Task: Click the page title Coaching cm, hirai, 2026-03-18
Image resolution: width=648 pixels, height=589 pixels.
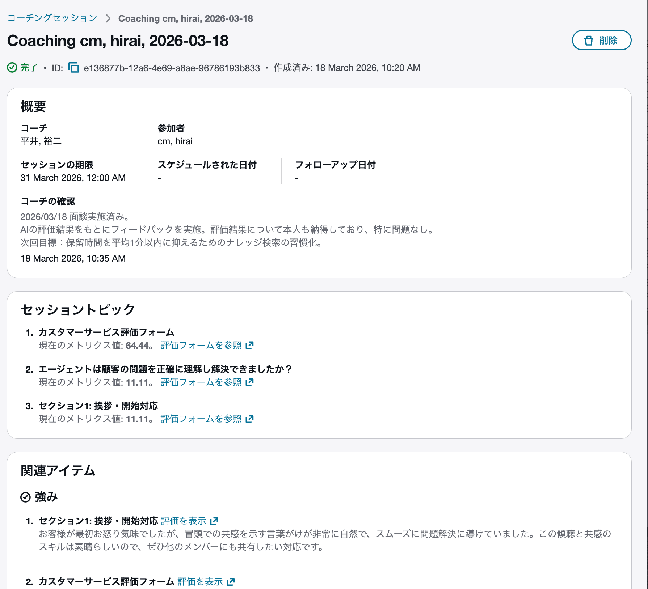Action: pyautogui.click(x=118, y=41)
